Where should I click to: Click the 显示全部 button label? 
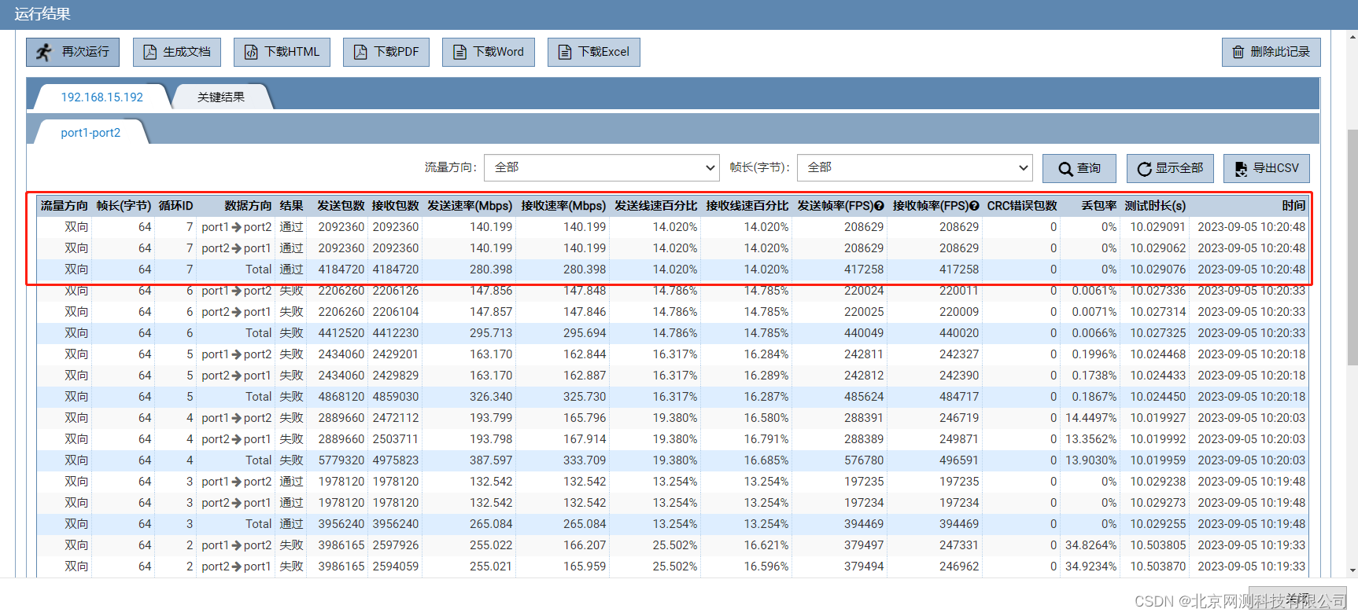click(x=1179, y=168)
